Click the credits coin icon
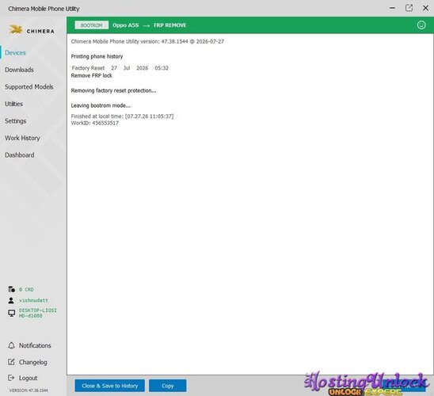Viewport: 434px width, 396px height. pyautogui.click(x=11, y=289)
